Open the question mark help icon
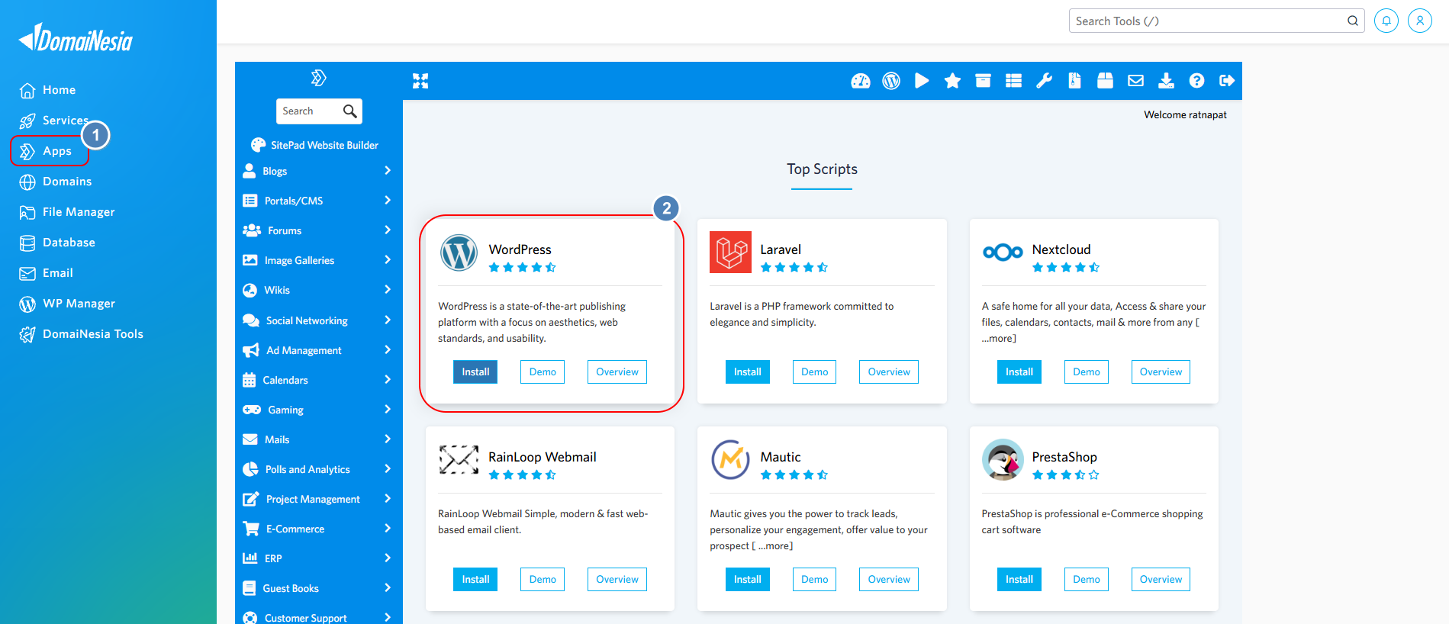This screenshot has height=624, width=1449. pos(1196,81)
